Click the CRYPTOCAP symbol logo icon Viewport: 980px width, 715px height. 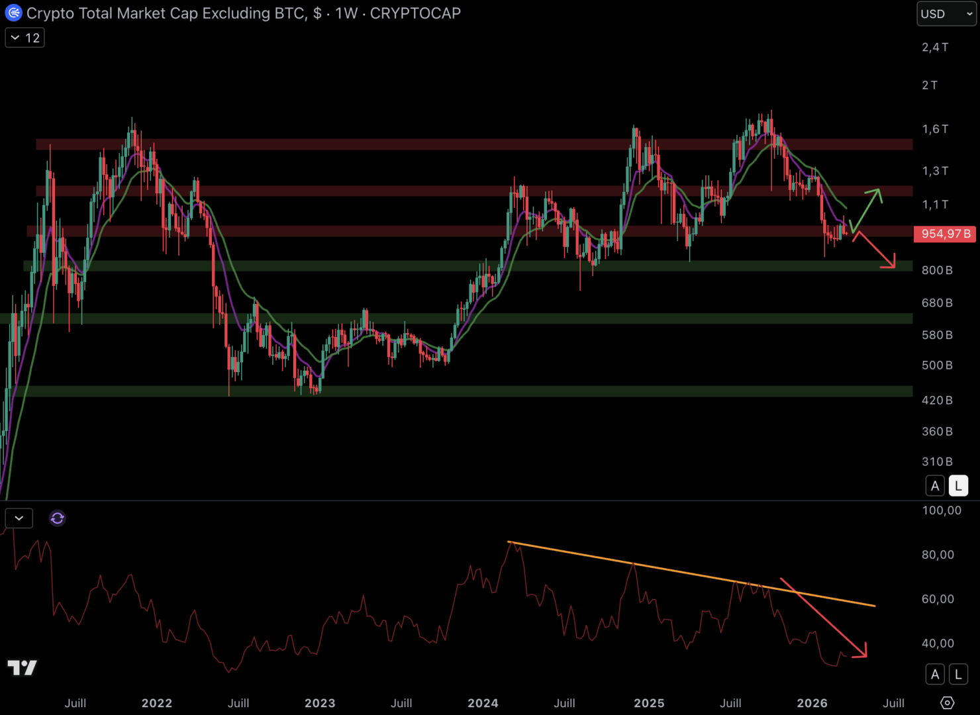click(x=13, y=13)
